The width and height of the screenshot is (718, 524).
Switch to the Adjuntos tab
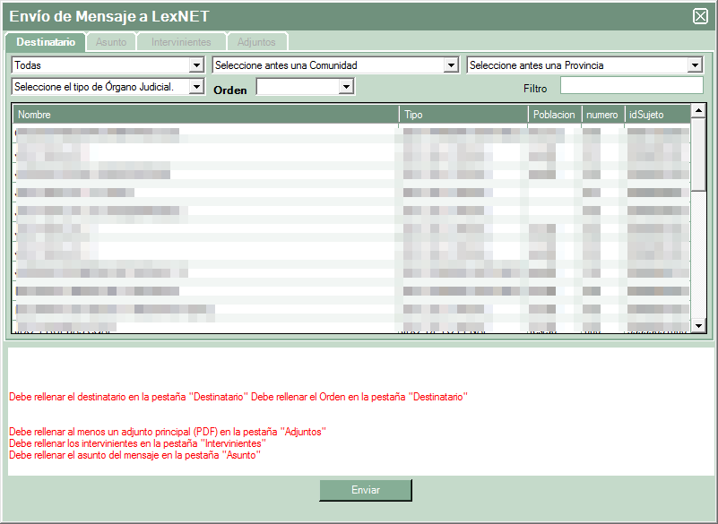click(x=256, y=42)
